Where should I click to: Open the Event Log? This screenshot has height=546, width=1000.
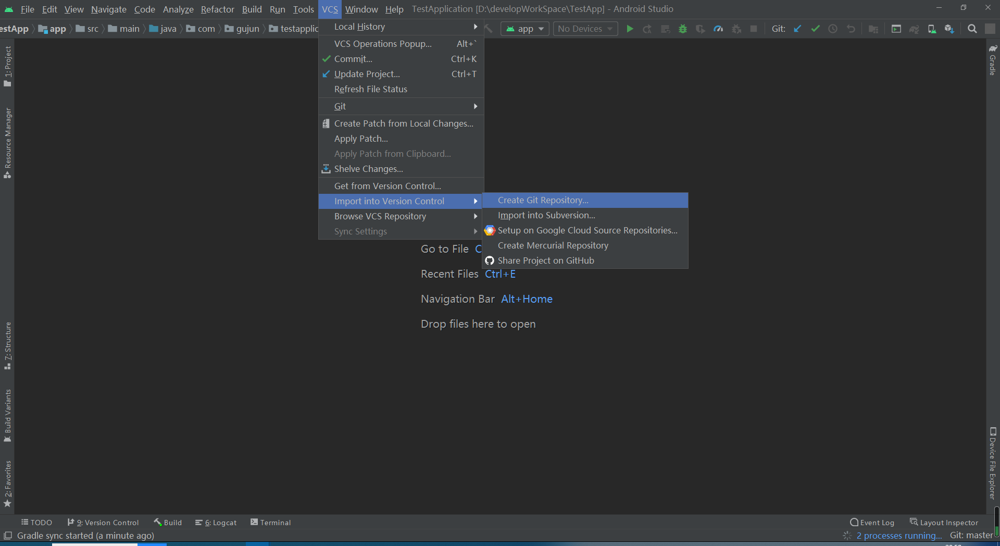click(x=872, y=523)
